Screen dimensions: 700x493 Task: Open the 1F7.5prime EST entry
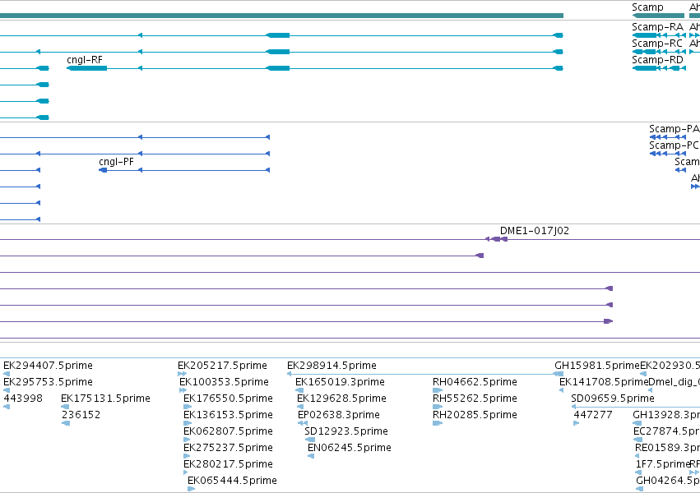(x=663, y=464)
